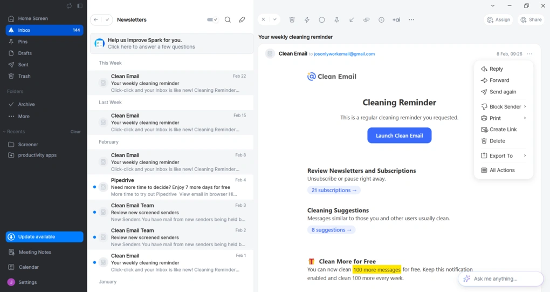The image size is (550, 292).
Task: Expand Export To submenu
Action: point(504,155)
